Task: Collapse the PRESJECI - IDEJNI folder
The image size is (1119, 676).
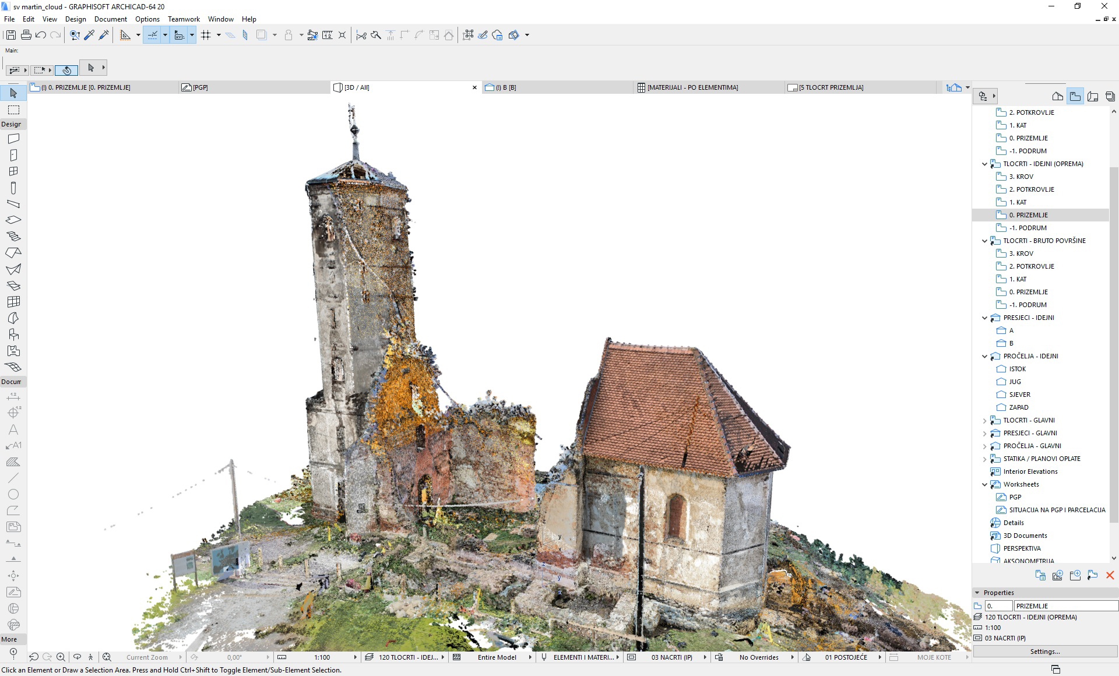Action: 985,318
